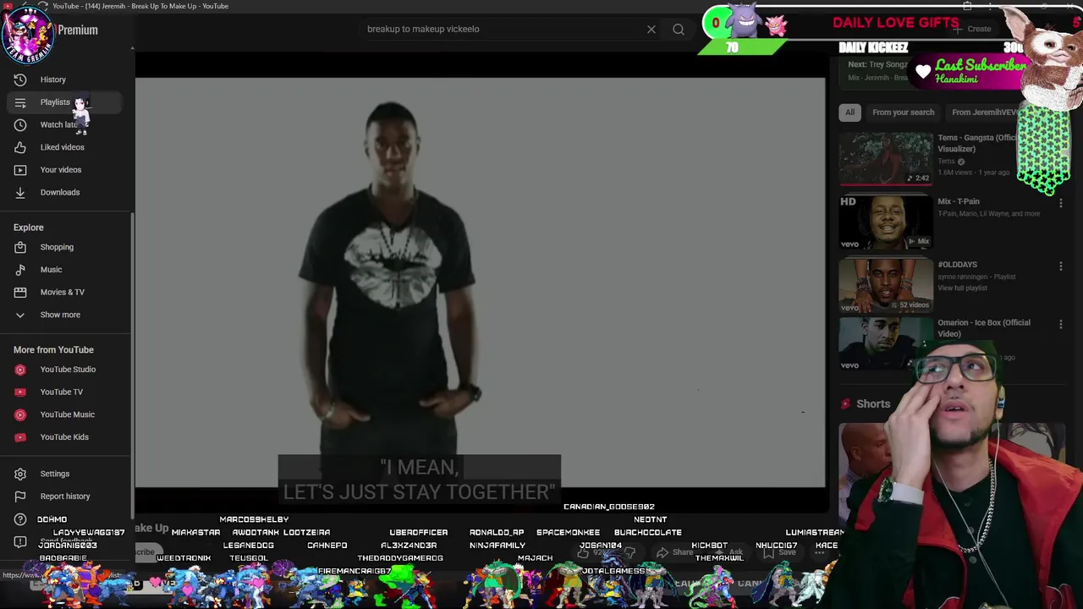Launch YouTube Studio
Image resolution: width=1083 pixels, height=609 pixels.
[x=65, y=370]
